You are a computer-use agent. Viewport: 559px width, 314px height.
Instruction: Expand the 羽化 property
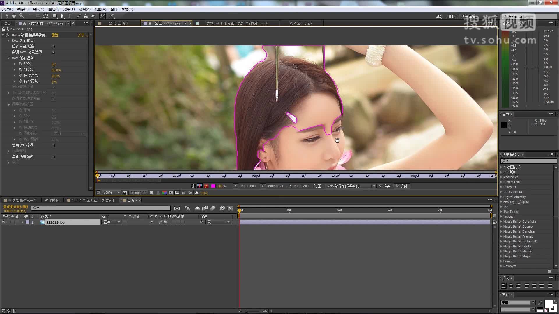pyautogui.click(x=15, y=64)
